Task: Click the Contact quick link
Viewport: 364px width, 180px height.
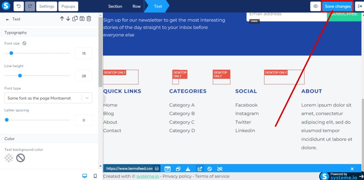Action: coord(112,131)
